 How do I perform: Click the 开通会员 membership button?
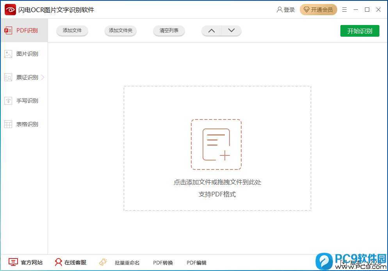[x=319, y=10]
